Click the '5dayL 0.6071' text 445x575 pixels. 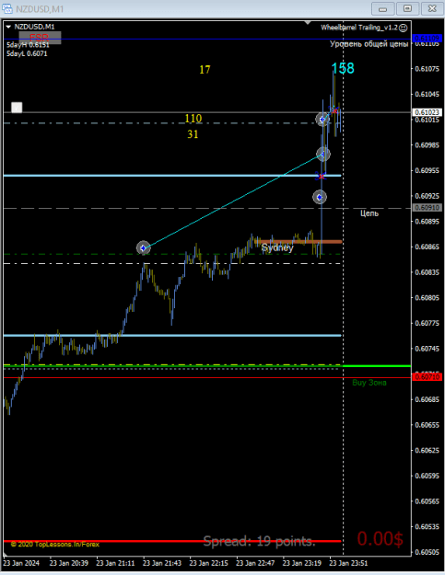(27, 53)
